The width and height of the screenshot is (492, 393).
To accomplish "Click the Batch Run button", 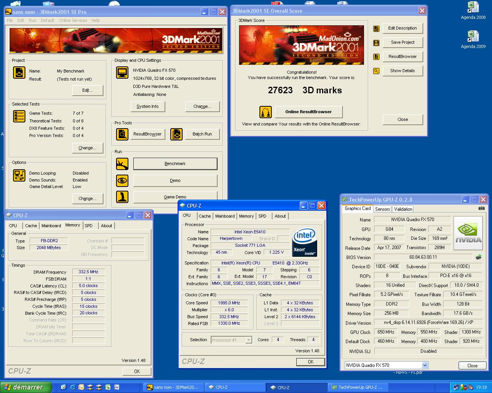I will [x=203, y=134].
